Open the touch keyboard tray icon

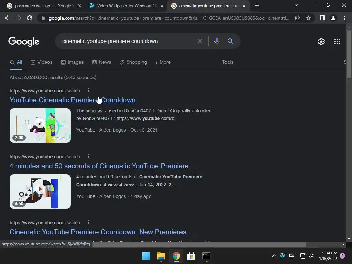(x=292, y=256)
